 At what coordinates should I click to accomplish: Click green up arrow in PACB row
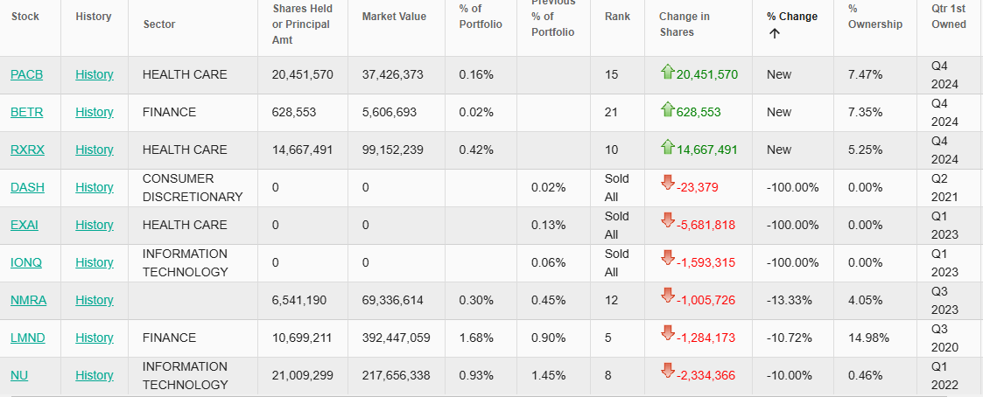click(x=668, y=72)
